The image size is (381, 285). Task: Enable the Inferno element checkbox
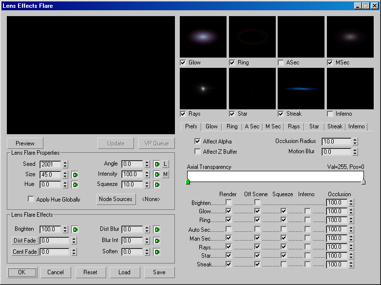tap(330, 114)
